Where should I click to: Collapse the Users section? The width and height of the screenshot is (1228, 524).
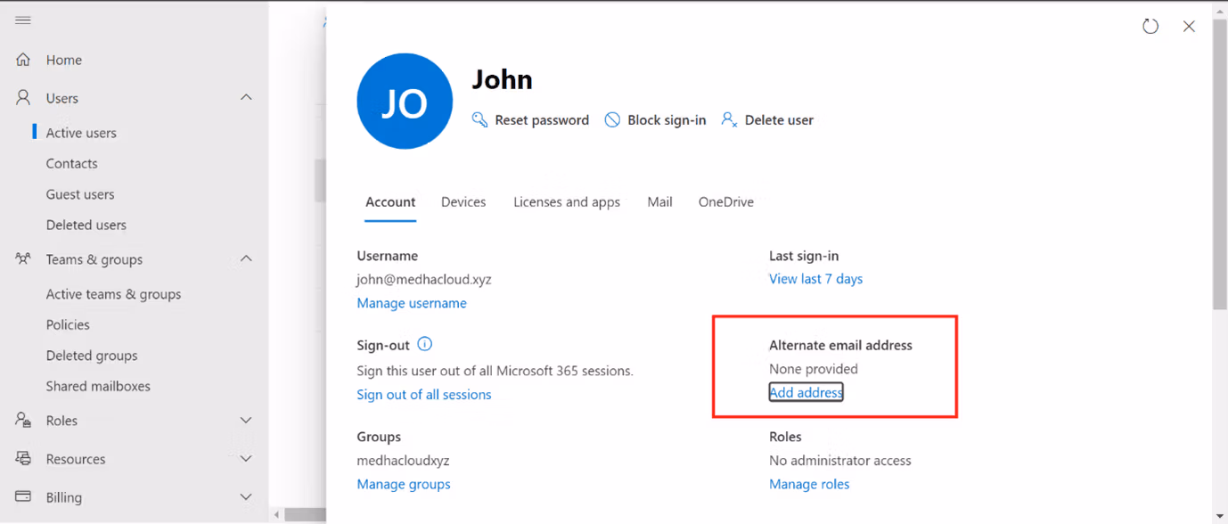click(246, 97)
